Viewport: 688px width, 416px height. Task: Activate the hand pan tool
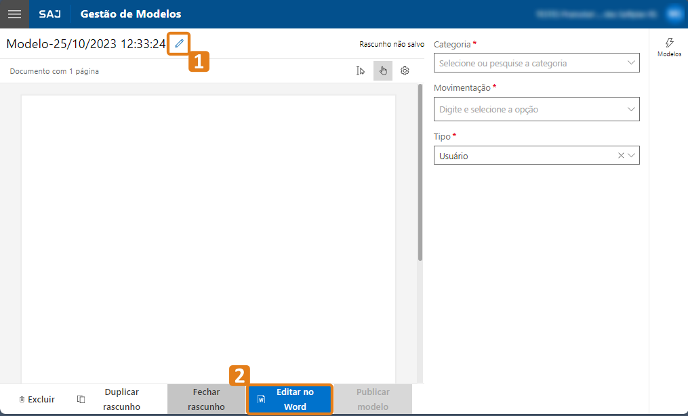coord(382,70)
